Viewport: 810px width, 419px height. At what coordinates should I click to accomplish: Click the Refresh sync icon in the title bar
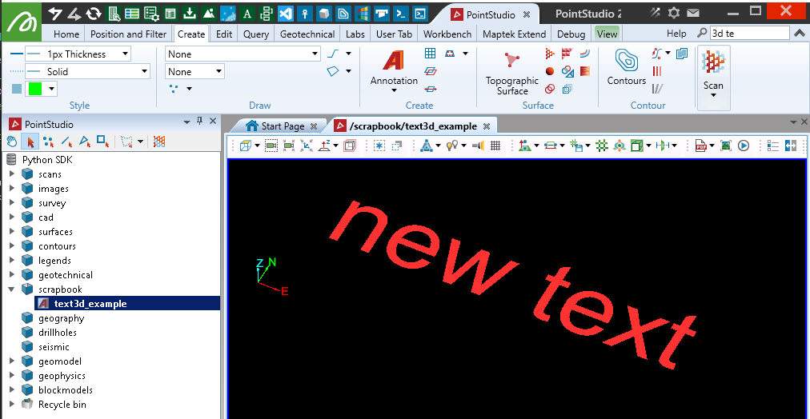[x=94, y=14]
